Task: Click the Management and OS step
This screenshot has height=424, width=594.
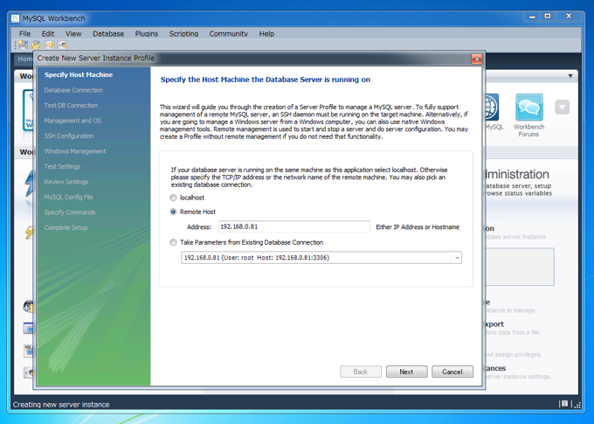Action: [73, 121]
